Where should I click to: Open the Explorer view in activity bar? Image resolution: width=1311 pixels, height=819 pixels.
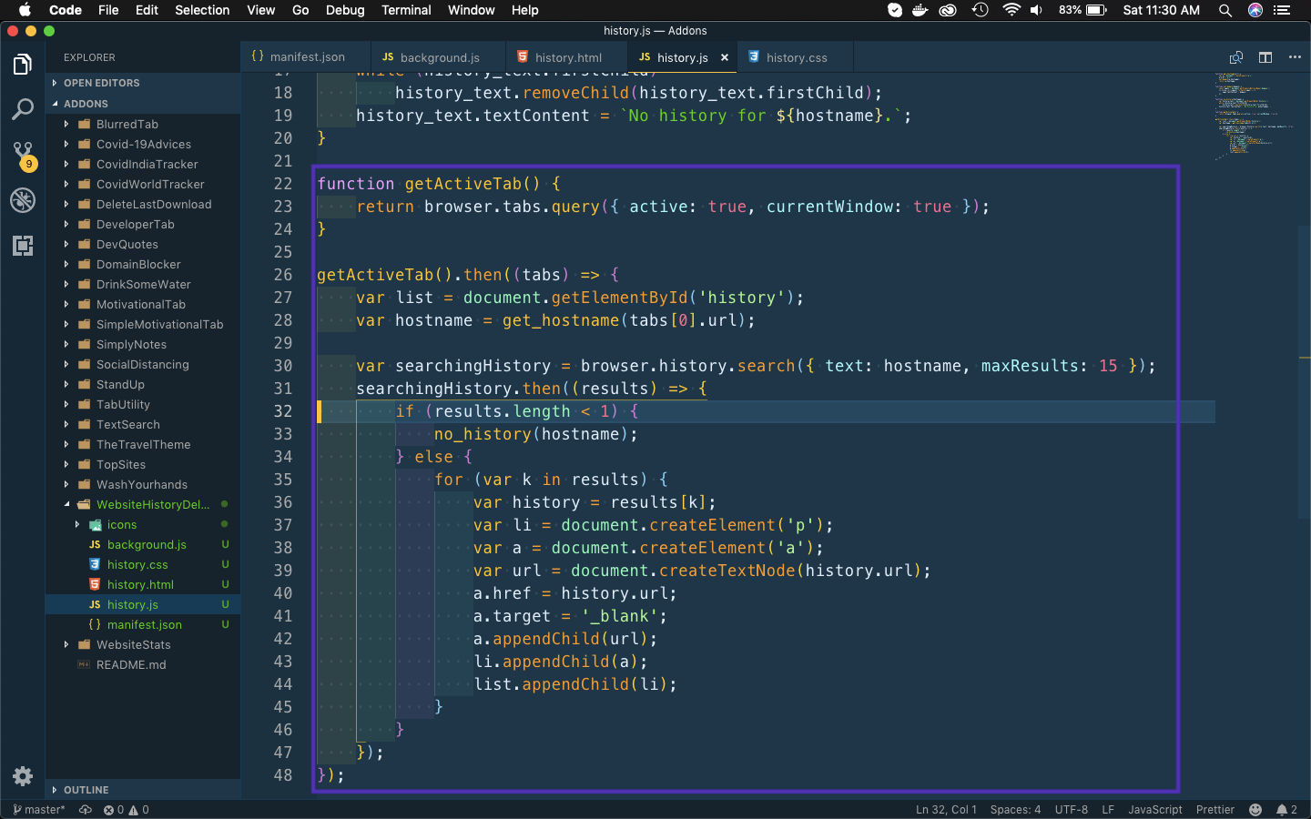point(23,65)
